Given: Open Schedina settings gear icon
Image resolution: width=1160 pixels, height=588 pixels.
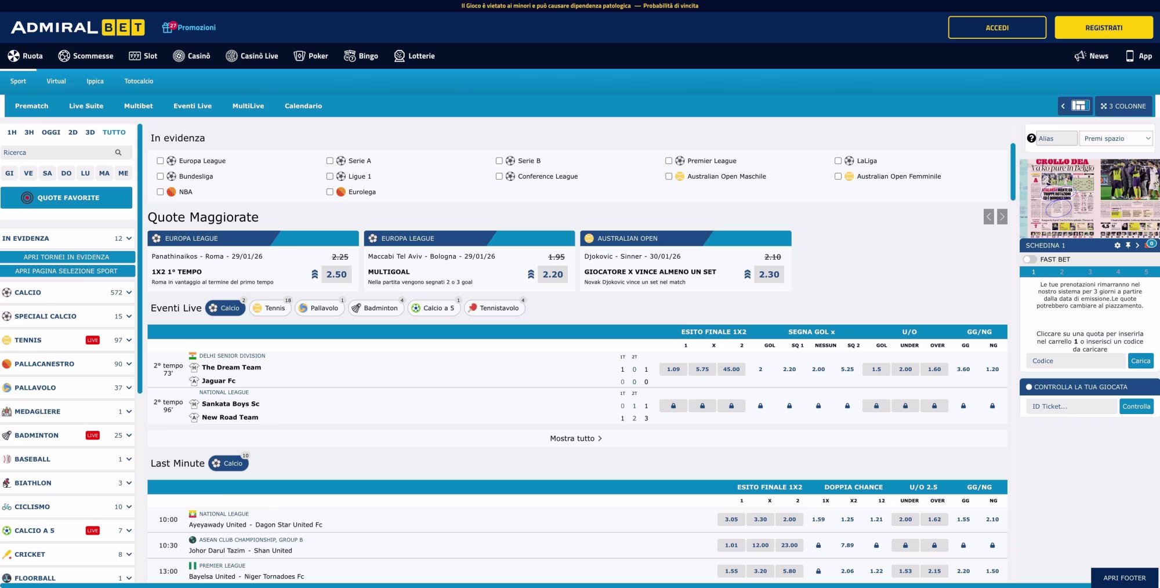Looking at the screenshot, I should coord(1117,245).
